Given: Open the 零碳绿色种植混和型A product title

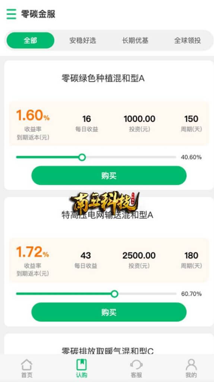Looking at the screenshot, I should [x=103, y=78].
